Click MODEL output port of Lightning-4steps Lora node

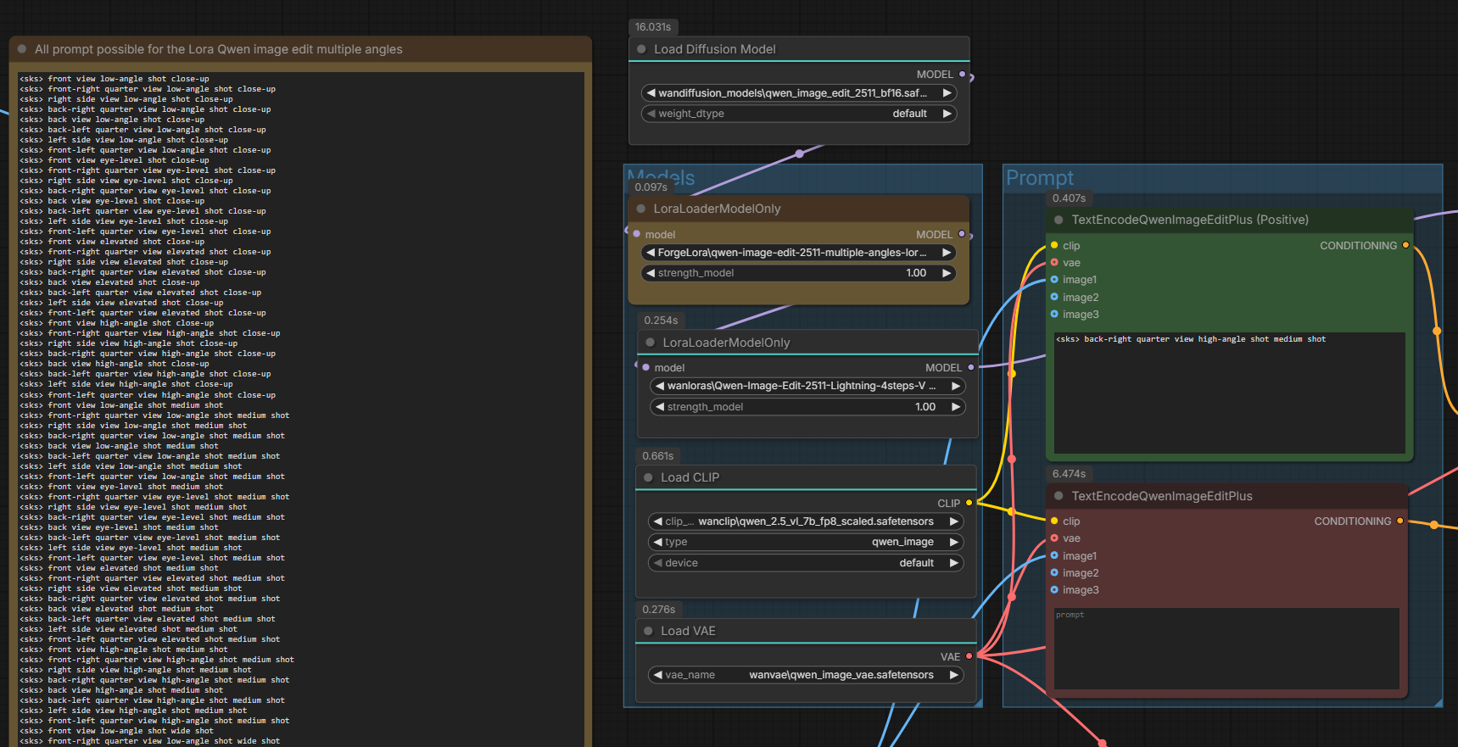[971, 367]
